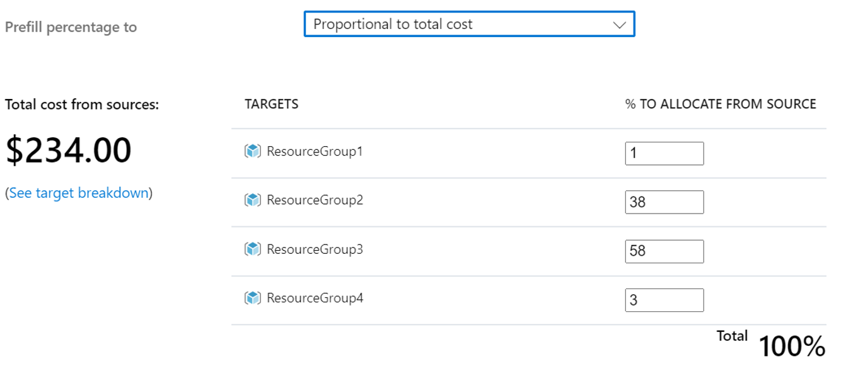The image size is (846, 366).
Task: Focus the ResourceGroup3 percentage field showing 58
Action: click(x=664, y=251)
